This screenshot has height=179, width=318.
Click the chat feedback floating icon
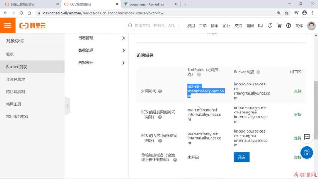click(307, 137)
